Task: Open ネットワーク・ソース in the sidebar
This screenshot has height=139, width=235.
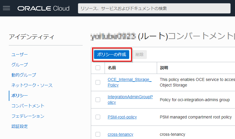Action: click(x=32, y=85)
